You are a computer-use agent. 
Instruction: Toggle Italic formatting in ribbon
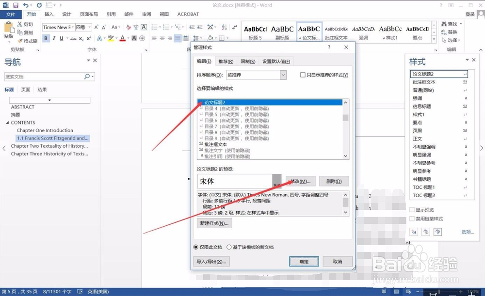(54, 38)
